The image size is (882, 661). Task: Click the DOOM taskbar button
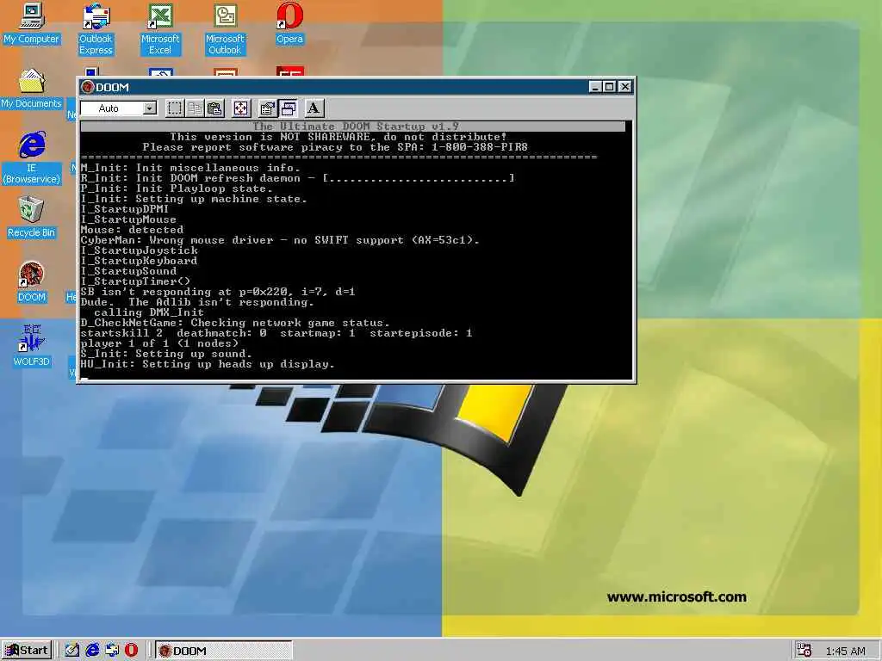click(223, 651)
